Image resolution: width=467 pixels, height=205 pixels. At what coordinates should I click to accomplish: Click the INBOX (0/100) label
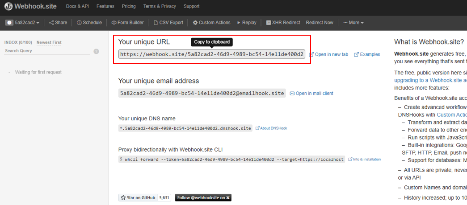coord(18,42)
